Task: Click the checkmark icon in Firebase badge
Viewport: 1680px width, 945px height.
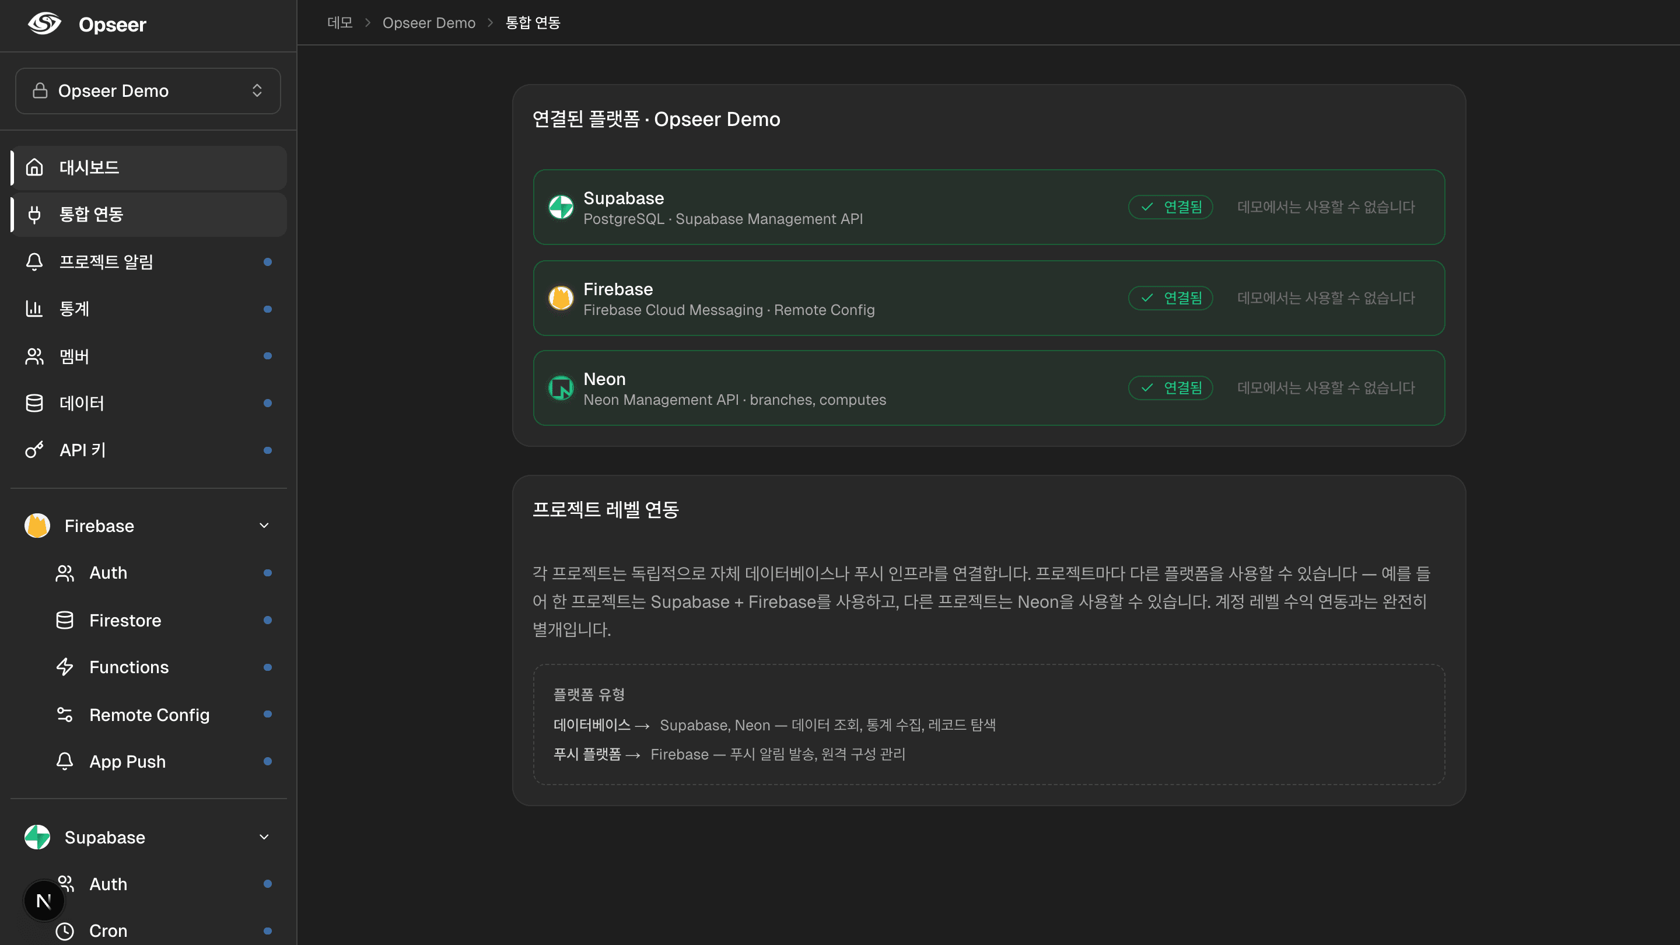Action: (1147, 298)
